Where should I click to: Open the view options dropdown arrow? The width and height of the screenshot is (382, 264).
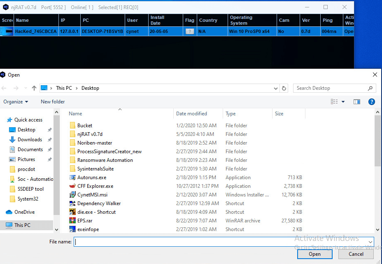(x=343, y=102)
